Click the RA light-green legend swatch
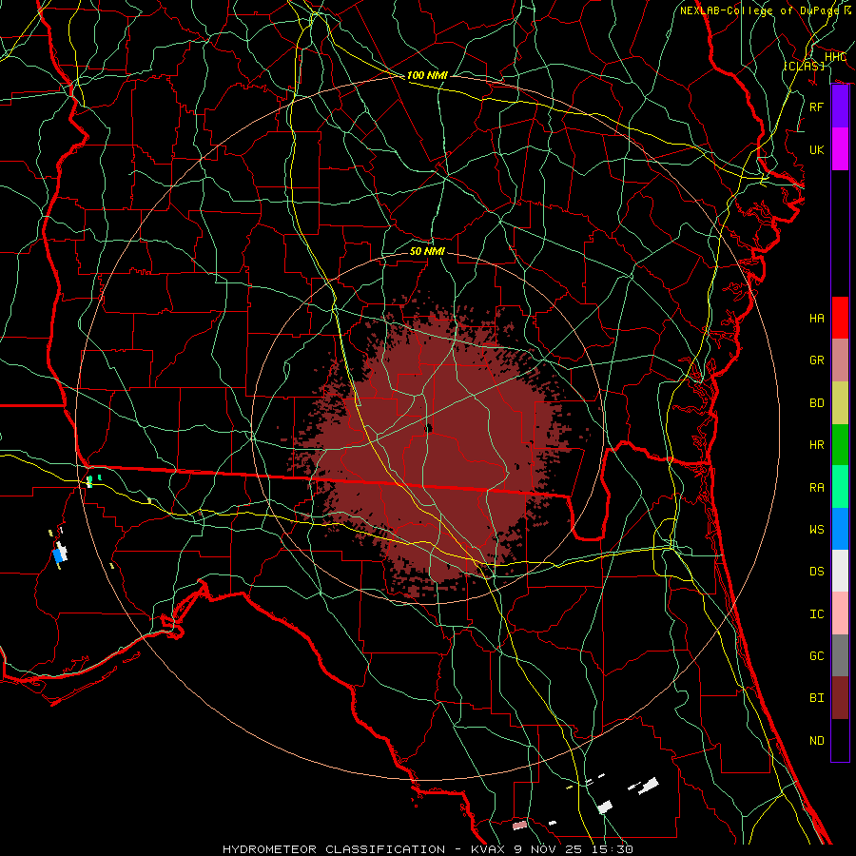 pyautogui.click(x=840, y=487)
